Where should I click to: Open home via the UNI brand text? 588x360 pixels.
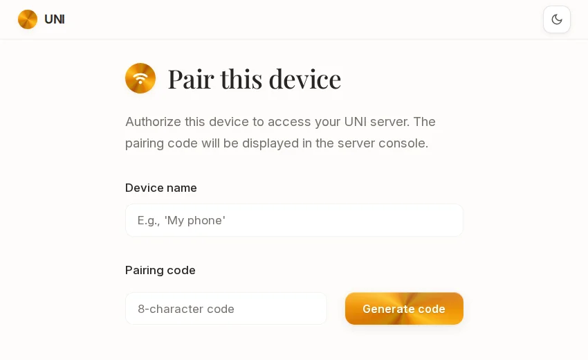(x=55, y=19)
